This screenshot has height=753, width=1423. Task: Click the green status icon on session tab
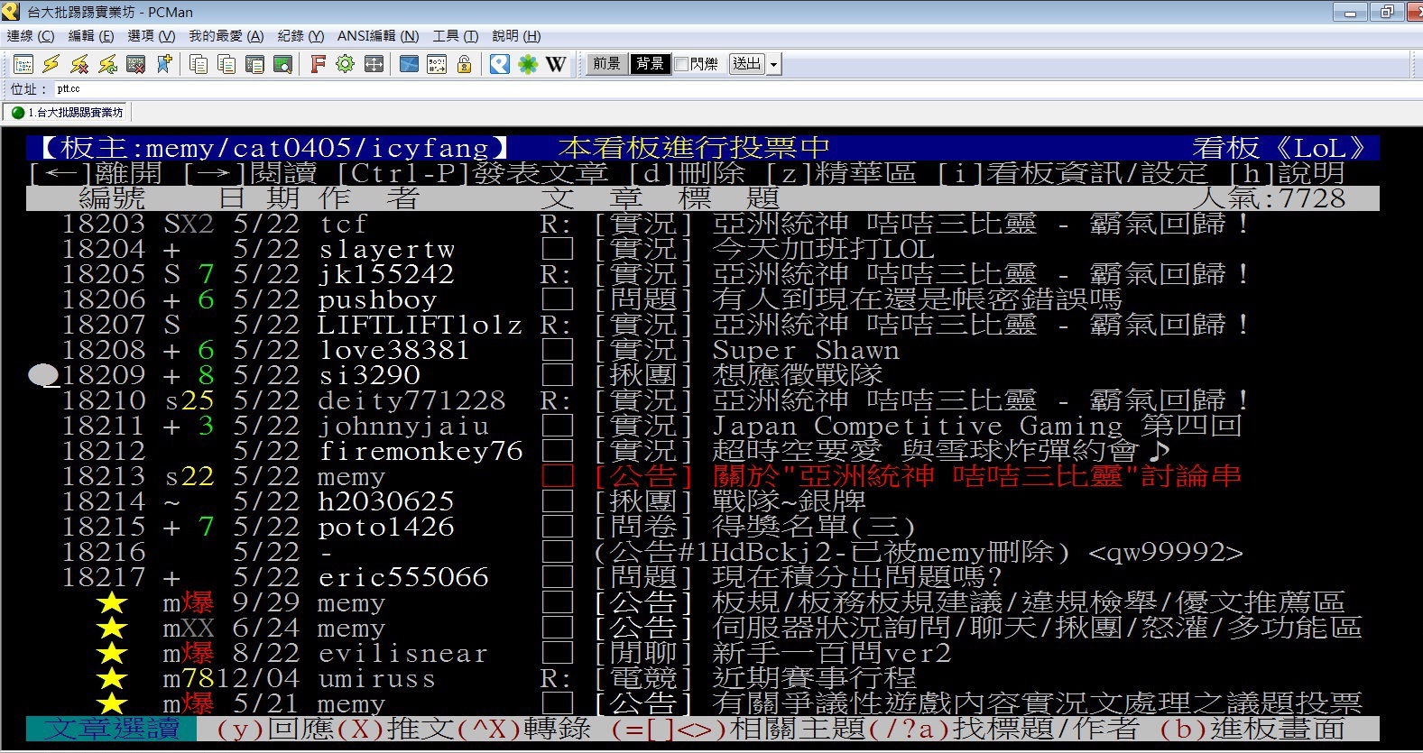[18, 113]
